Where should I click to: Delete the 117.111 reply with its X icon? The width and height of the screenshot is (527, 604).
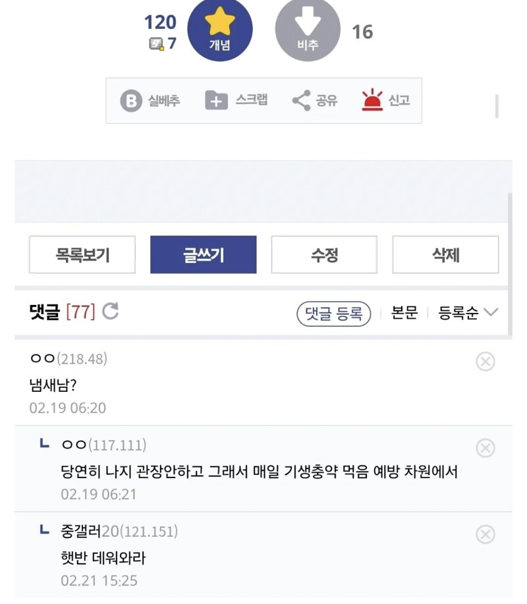pyautogui.click(x=485, y=448)
